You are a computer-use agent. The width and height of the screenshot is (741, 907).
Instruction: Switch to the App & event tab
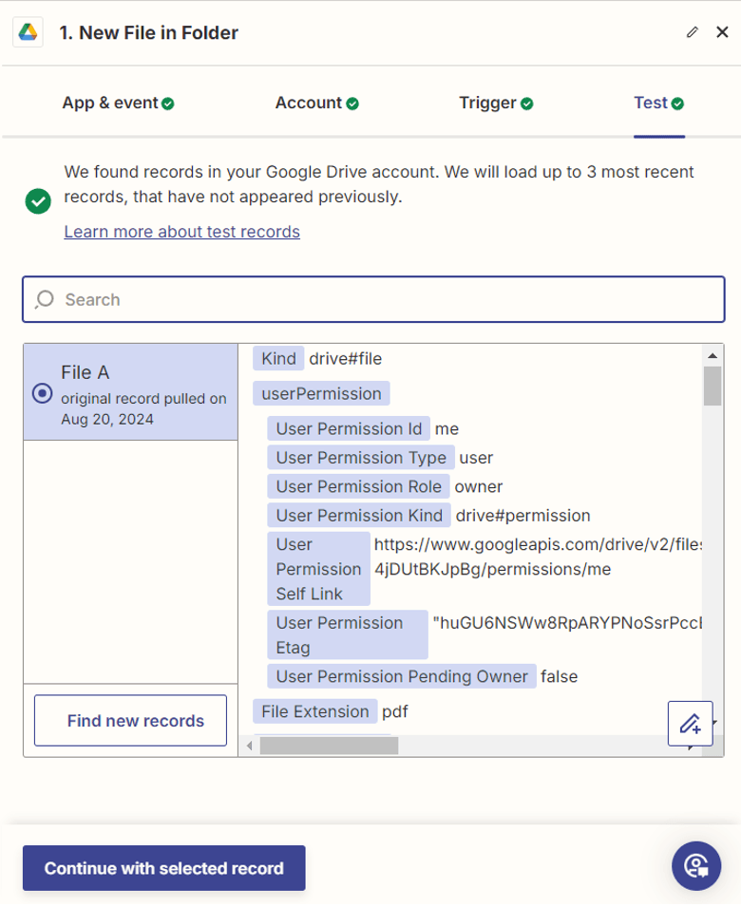(118, 103)
